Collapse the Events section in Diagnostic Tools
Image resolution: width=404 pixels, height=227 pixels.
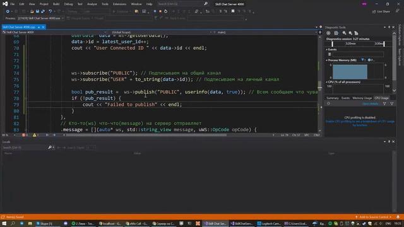click(x=327, y=49)
